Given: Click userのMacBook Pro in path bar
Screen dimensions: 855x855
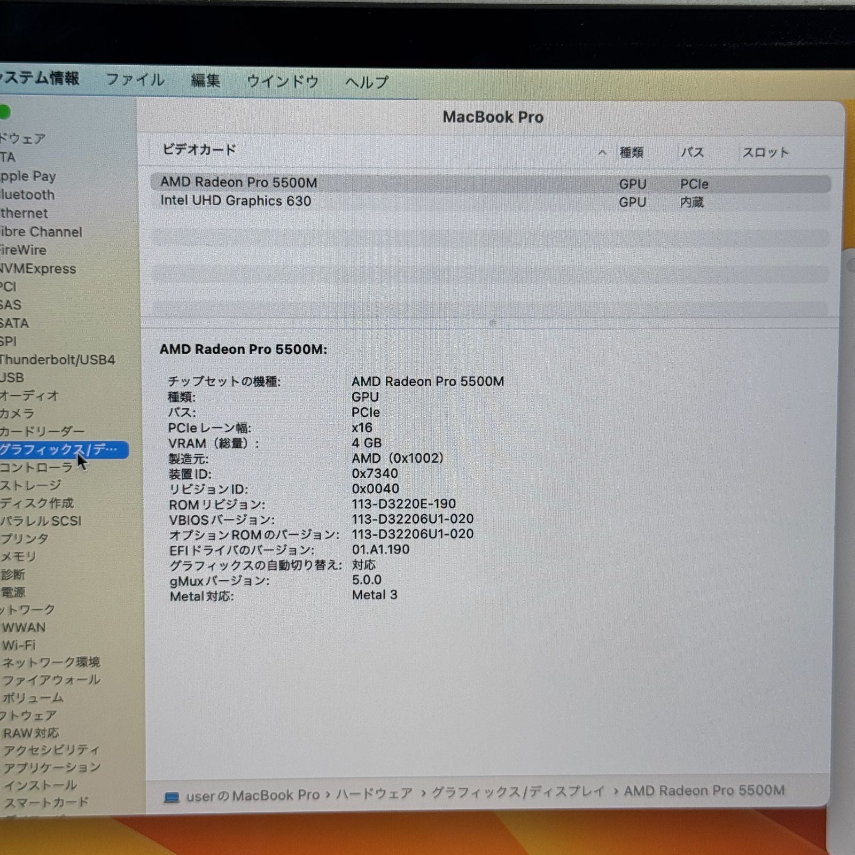Looking at the screenshot, I should pos(252,796).
